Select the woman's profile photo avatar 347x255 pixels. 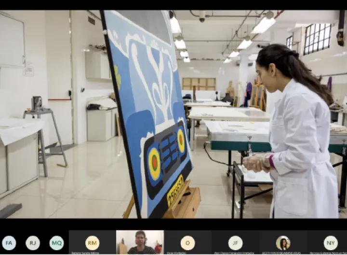[x=283, y=242]
